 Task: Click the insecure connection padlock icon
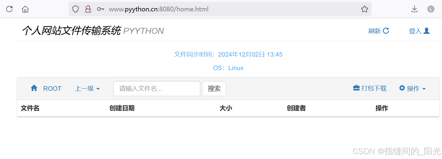pyautogui.click(x=88, y=9)
